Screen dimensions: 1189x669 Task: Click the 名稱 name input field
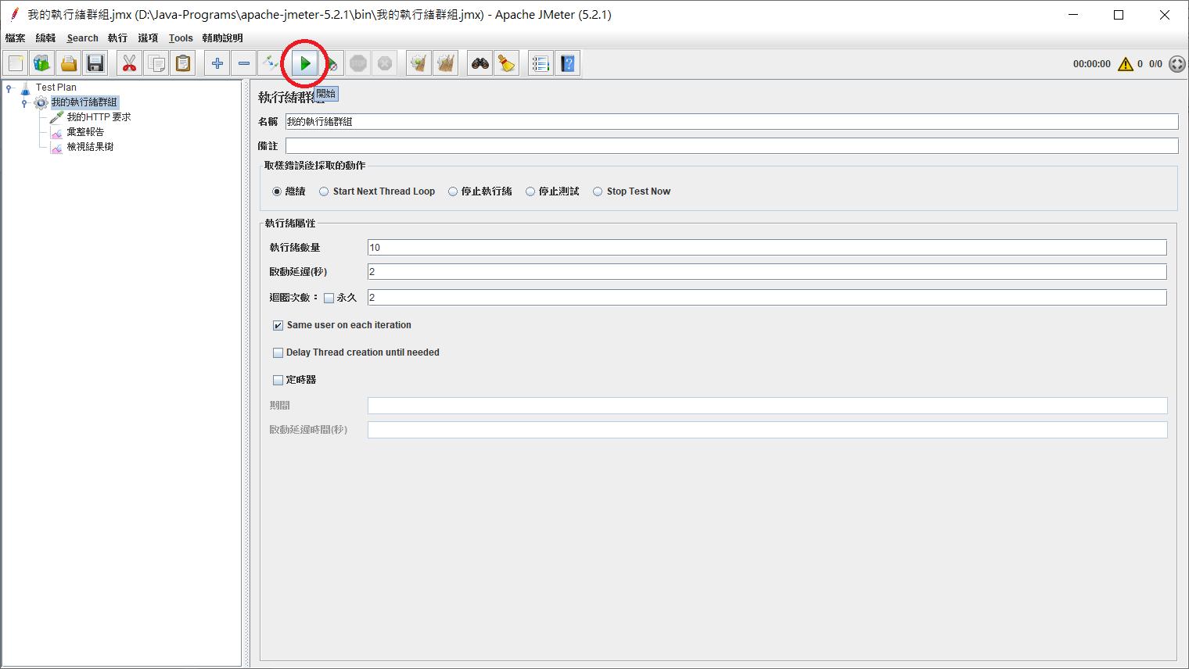pos(731,122)
